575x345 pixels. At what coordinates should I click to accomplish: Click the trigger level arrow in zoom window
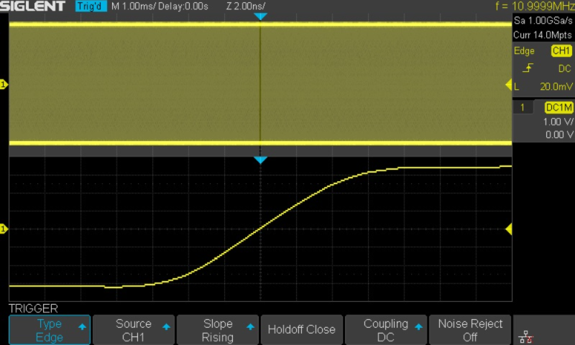[x=509, y=229]
